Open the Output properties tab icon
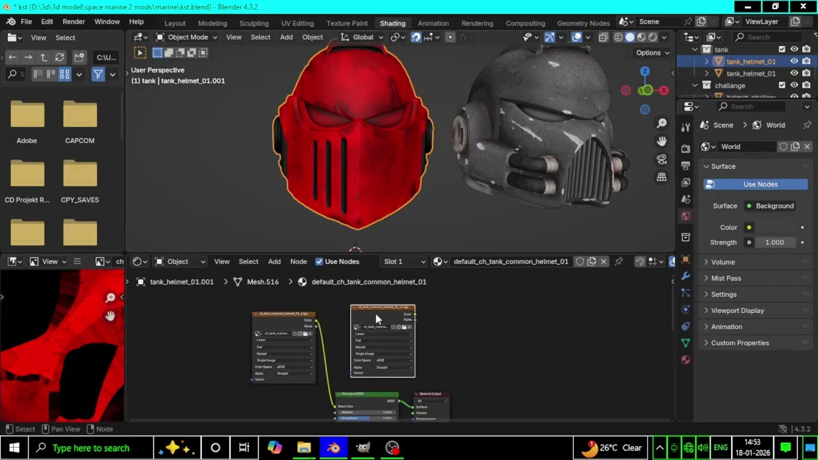Screen dimensions: 818x460 coord(686,165)
